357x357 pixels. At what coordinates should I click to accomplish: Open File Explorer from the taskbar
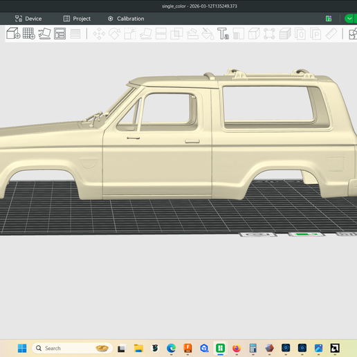[x=138, y=348]
